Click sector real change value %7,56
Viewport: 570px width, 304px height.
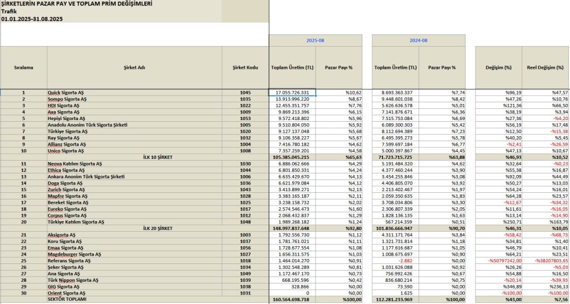546,300
